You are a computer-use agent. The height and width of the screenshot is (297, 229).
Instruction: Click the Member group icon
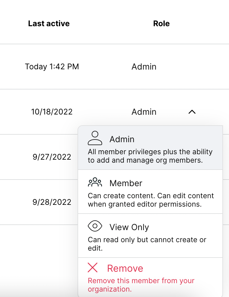(x=95, y=182)
